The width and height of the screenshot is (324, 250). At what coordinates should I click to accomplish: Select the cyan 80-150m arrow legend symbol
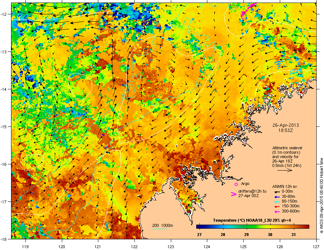coord(277,201)
